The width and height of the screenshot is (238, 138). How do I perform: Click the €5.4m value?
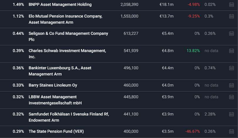[x=168, y=33]
